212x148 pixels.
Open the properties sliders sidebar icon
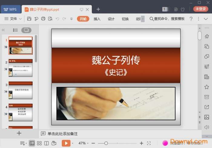point(207,67)
